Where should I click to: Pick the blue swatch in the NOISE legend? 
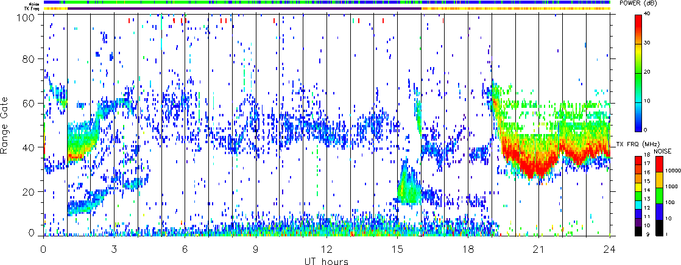click(x=659, y=212)
